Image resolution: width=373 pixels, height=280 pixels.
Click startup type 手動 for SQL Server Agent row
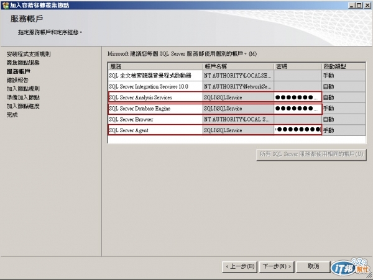(344, 130)
